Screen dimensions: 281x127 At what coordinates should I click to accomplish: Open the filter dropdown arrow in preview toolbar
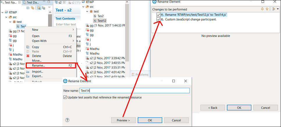(x=278, y=9)
